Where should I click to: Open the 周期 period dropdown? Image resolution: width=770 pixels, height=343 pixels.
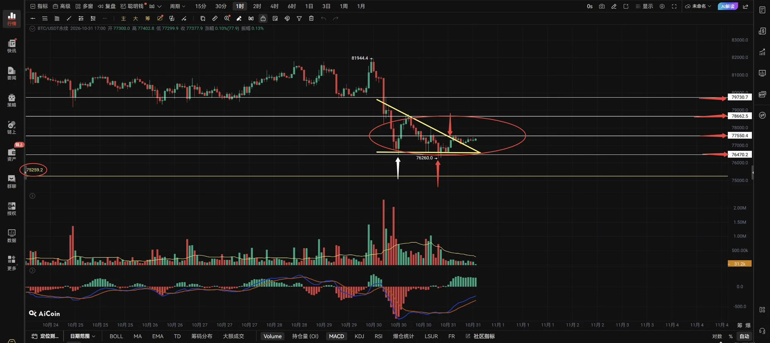177,6
